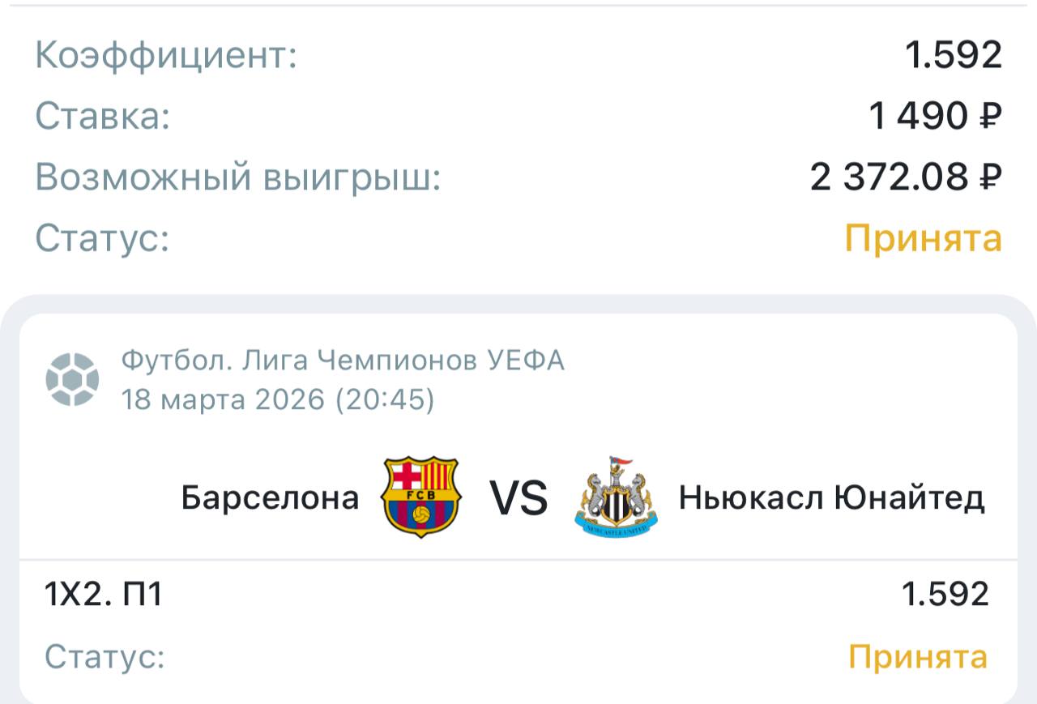Image resolution: width=1037 pixels, height=704 pixels.
Task: Tap the 1 490 ₽ stake amount
Action: tap(935, 117)
